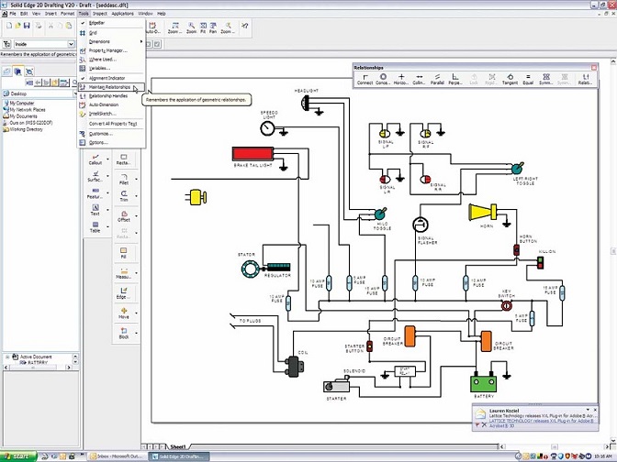Expand the Active Document tree node
617x462 pixels.
(8, 357)
